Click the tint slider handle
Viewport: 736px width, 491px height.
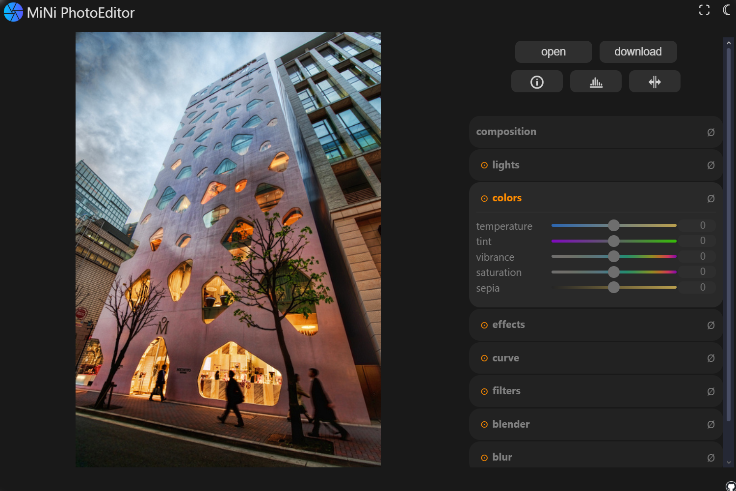tap(614, 241)
